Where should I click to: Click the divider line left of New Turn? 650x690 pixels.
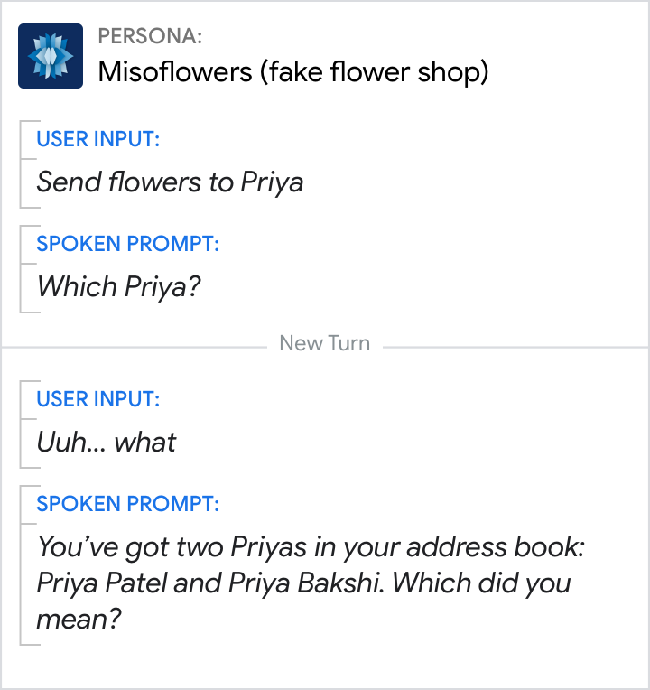tap(135, 346)
